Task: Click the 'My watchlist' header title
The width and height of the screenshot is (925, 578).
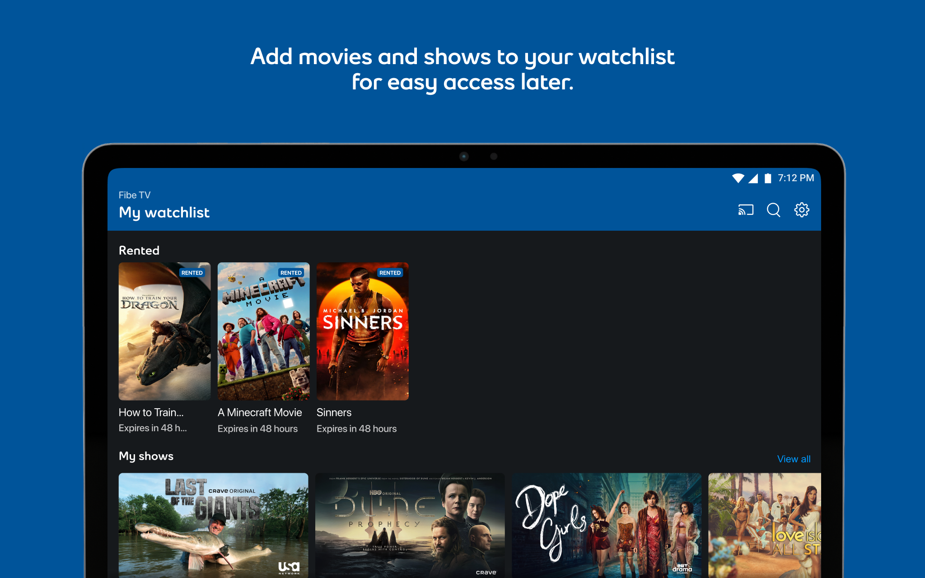Action: 164,213
